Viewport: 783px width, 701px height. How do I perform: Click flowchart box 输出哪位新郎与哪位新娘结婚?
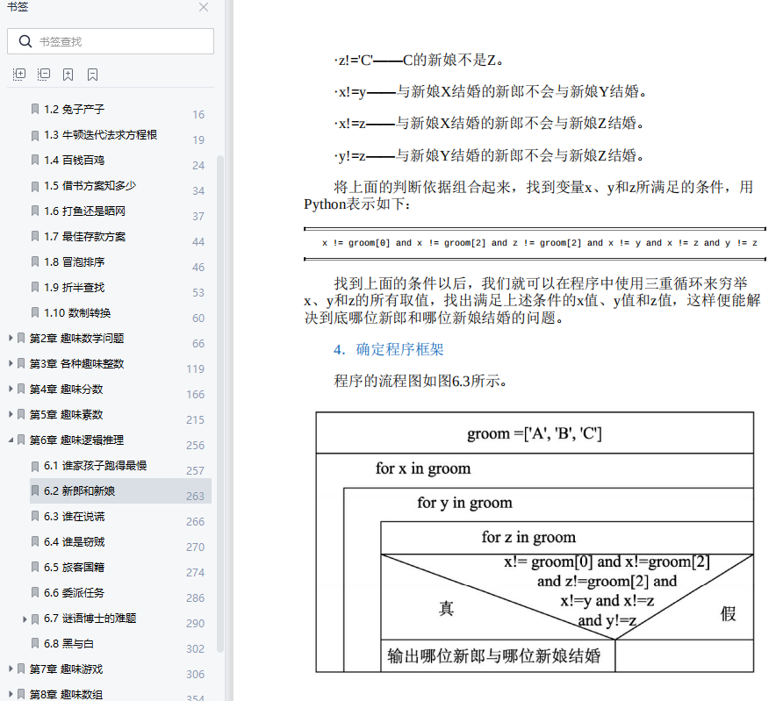point(498,655)
